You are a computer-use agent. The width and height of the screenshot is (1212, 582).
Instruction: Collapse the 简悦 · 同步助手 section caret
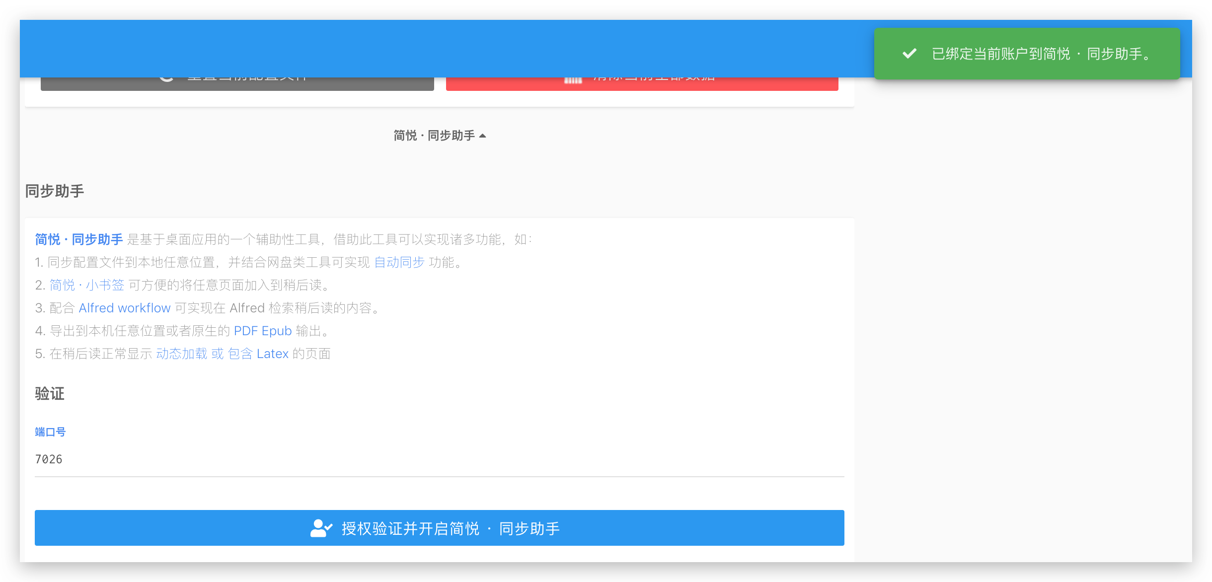pos(482,136)
